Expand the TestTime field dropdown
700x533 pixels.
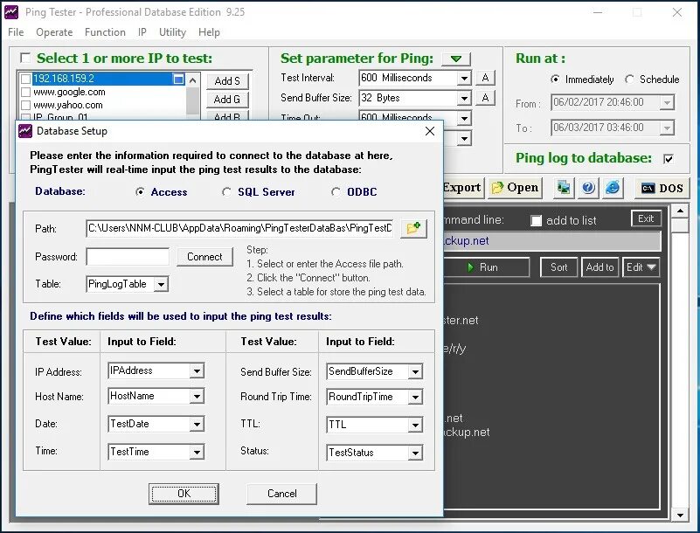197,453
